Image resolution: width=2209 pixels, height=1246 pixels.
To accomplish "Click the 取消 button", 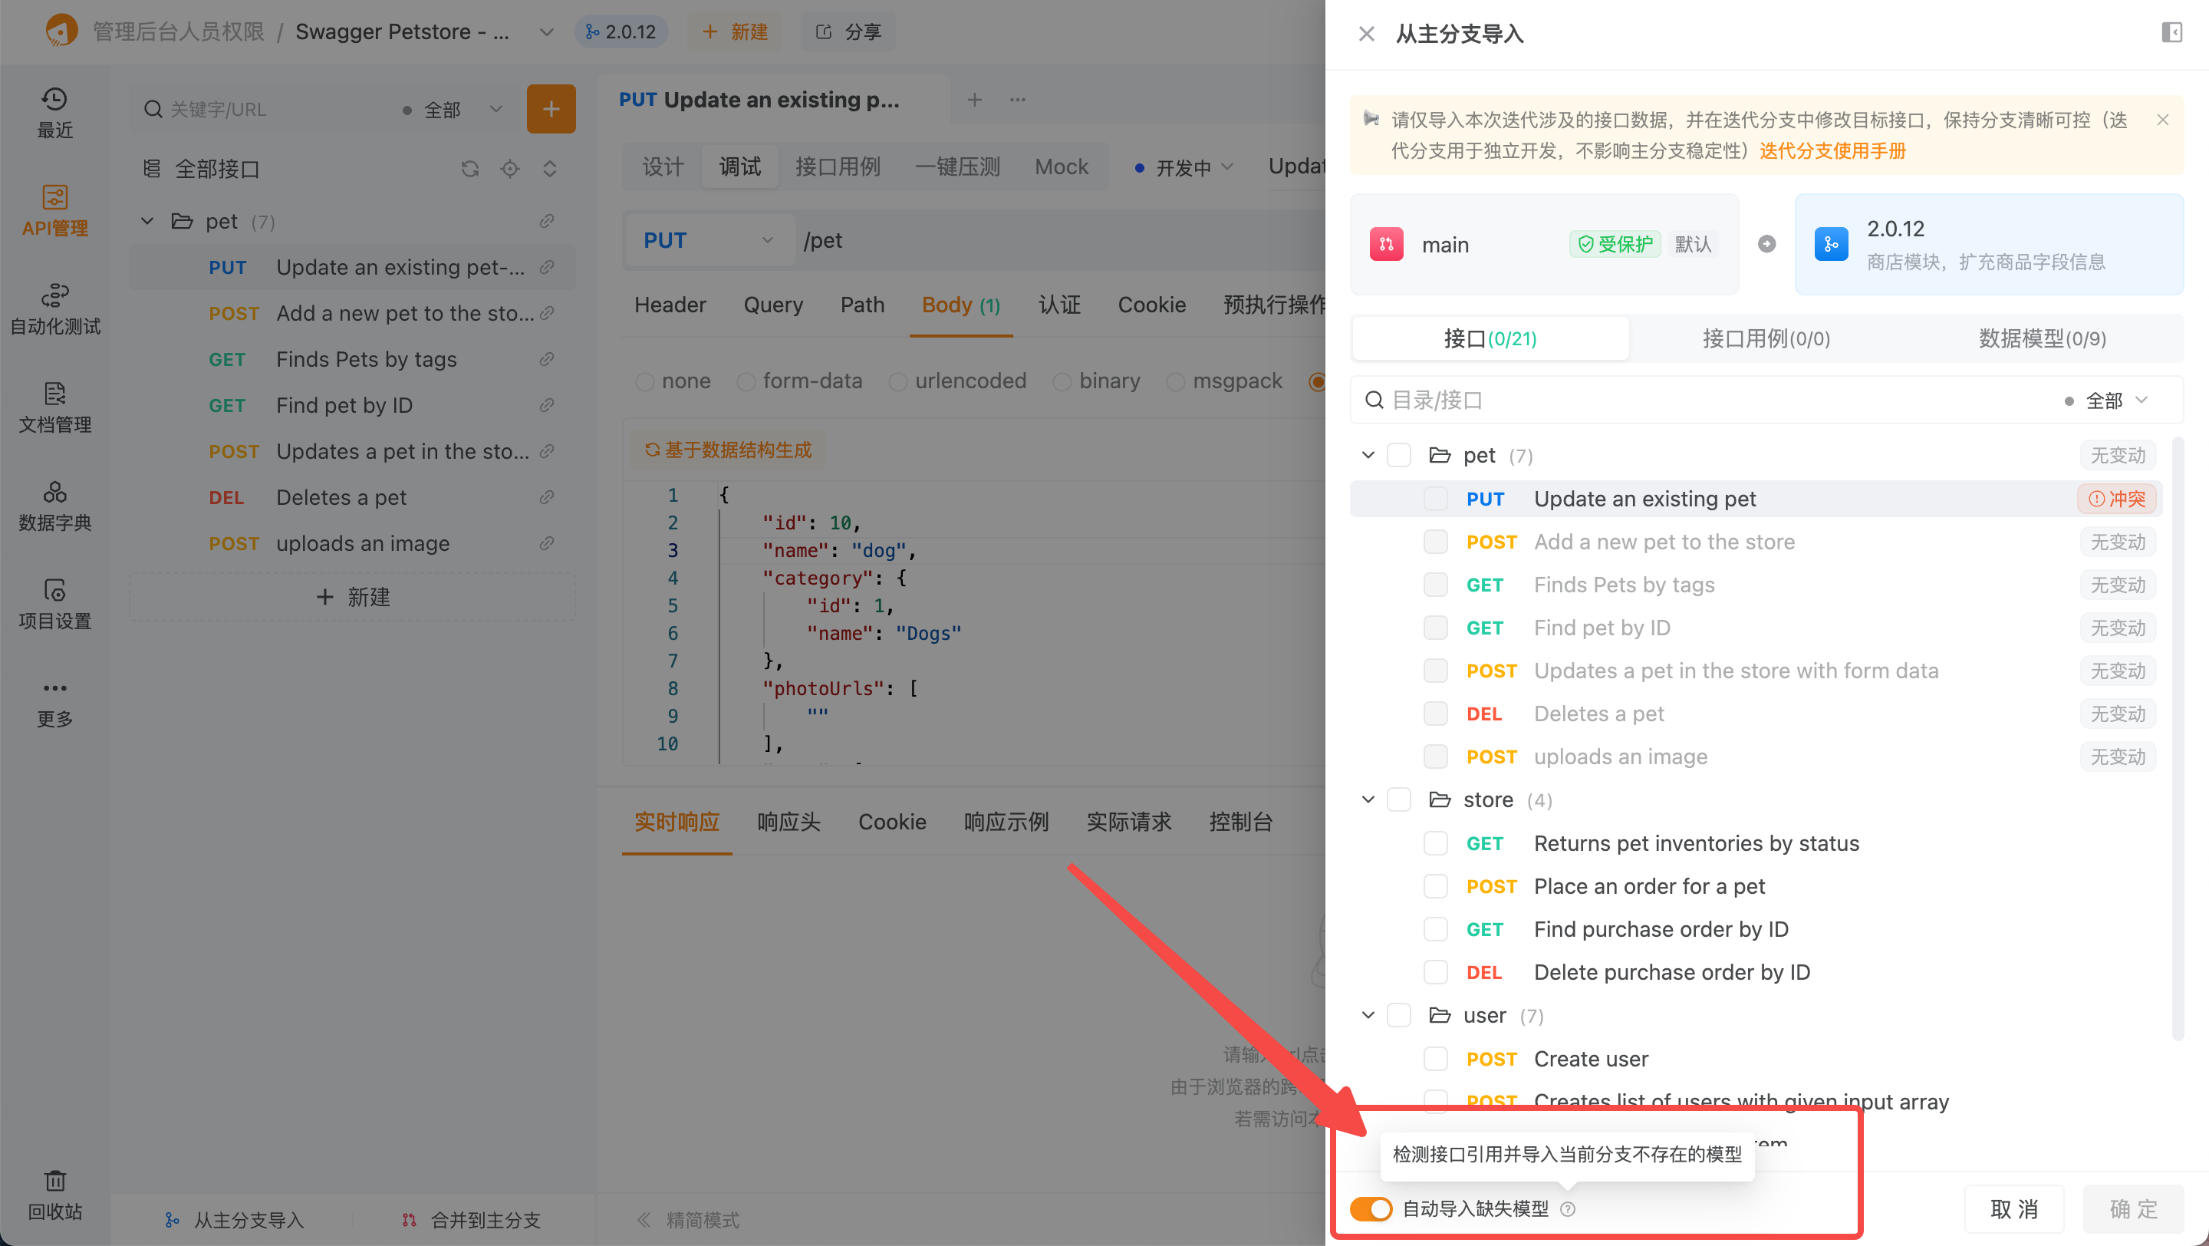I will (2013, 1209).
